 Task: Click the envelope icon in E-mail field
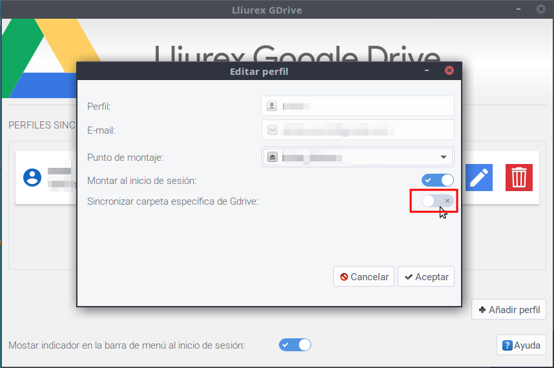pos(272,130)
